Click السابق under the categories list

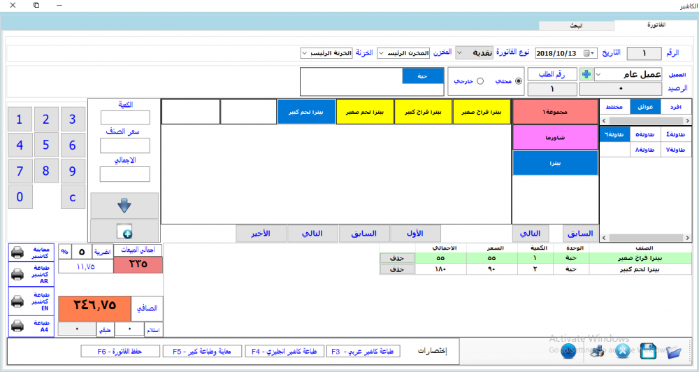coord(580,234)
